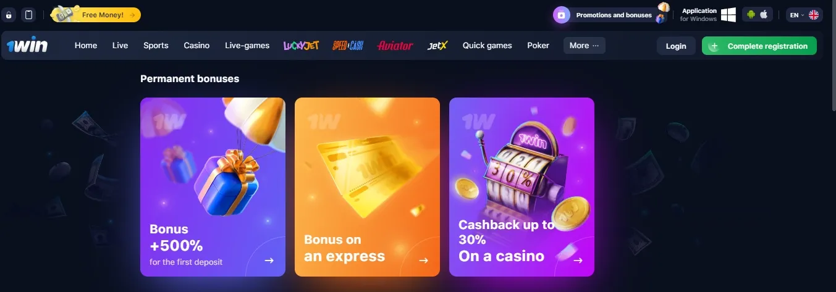This screenshot has width=836, height=292.
Task: Go to the Casino section
Action: (x=196, y=46)
